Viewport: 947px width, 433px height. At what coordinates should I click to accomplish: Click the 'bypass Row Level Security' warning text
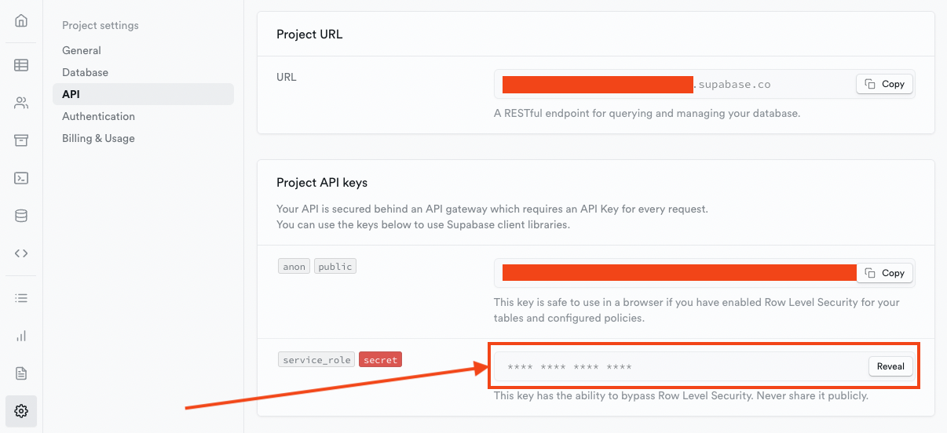tap(681, 396)
